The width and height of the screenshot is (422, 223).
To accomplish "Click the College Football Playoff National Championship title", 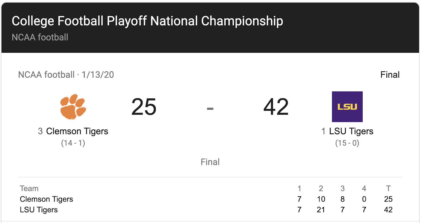I will point(147,21).
